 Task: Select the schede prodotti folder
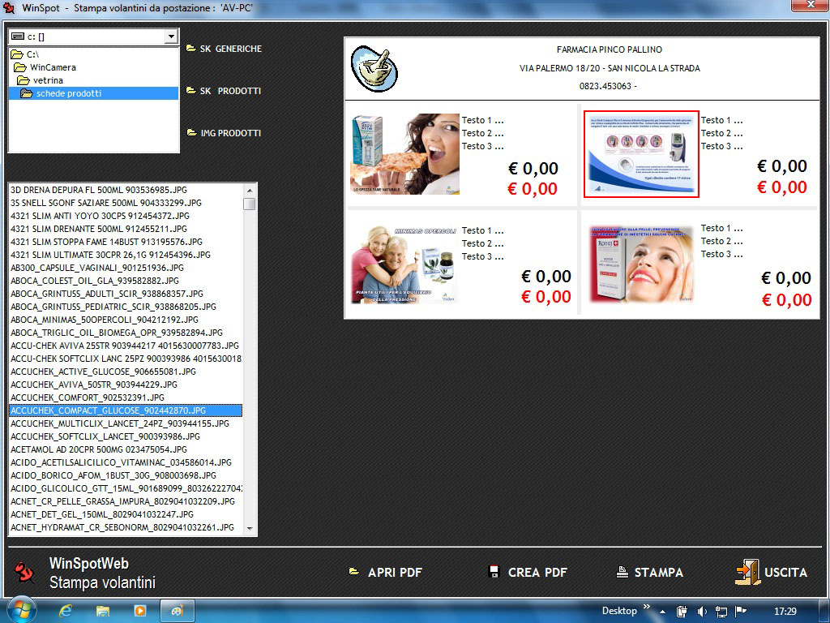(x=69, y=93)
